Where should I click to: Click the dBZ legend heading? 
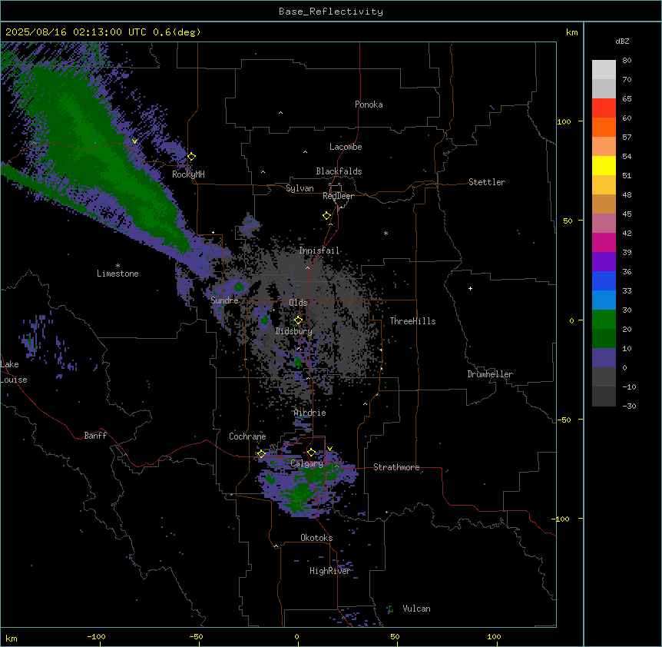pos(622,41)
